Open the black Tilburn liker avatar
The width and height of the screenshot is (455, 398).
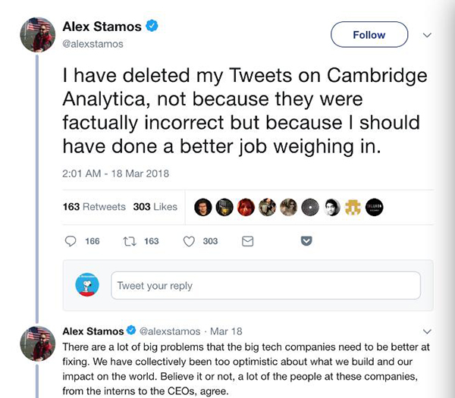[375, 207]
